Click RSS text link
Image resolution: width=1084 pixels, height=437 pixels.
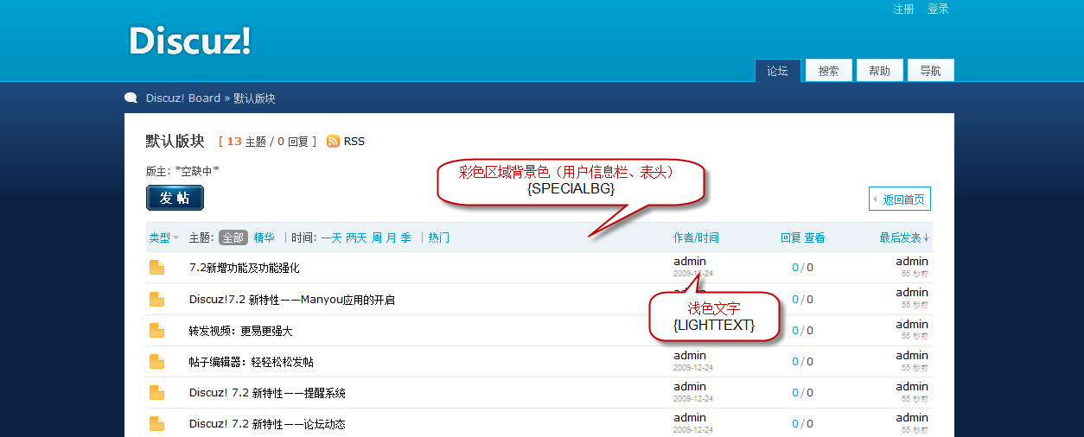tap(354, 141)
